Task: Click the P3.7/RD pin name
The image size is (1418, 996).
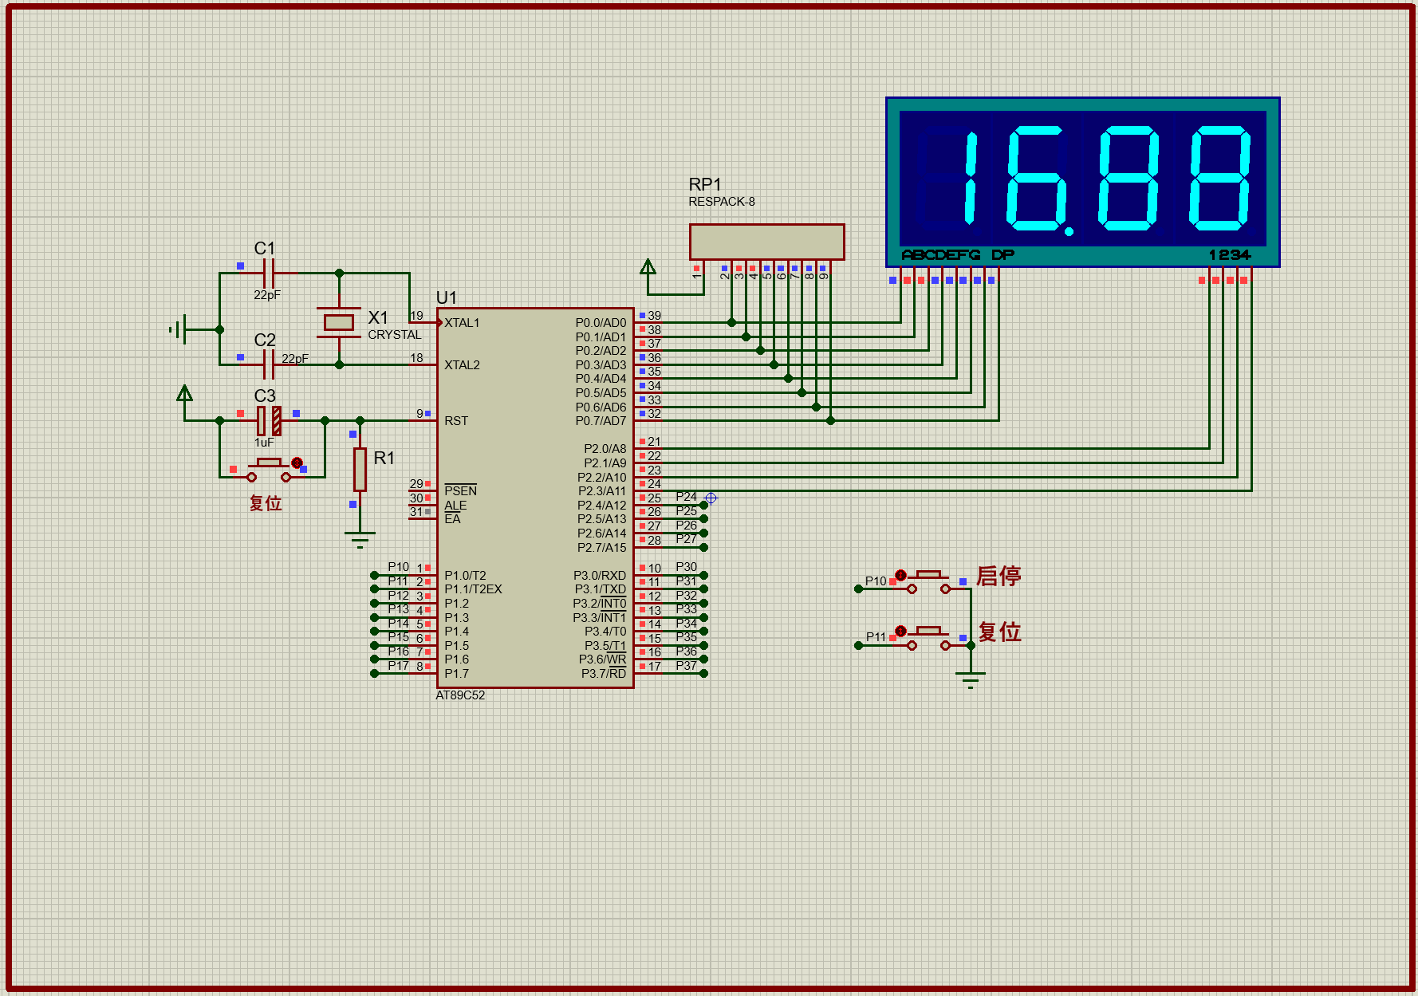Action: point(604,674)
